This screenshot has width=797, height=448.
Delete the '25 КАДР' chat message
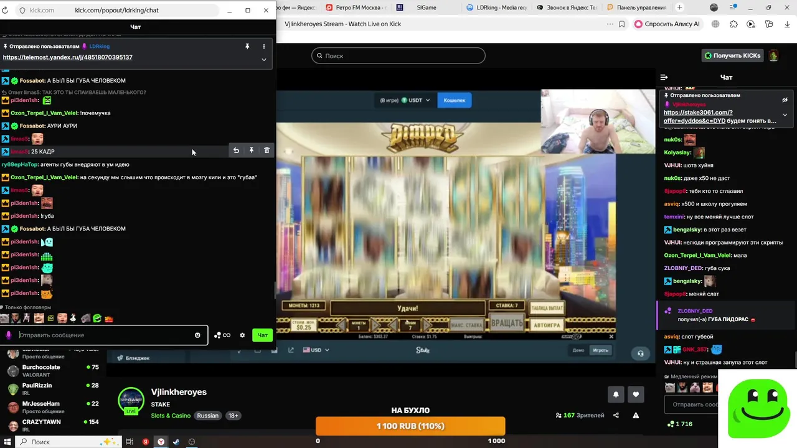coord(267,150)
